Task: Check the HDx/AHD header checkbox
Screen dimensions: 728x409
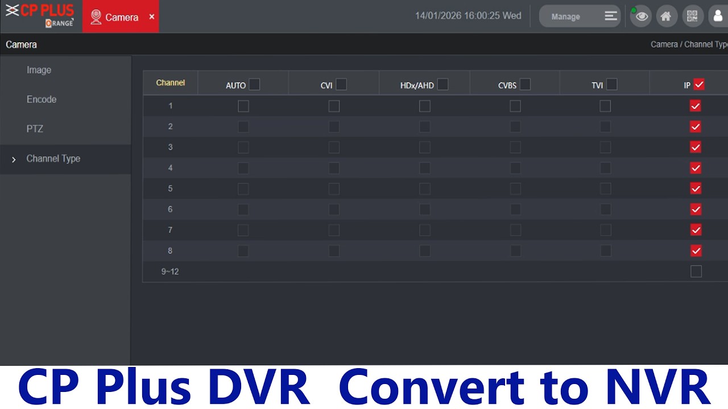Action: [x=442, y=85]
